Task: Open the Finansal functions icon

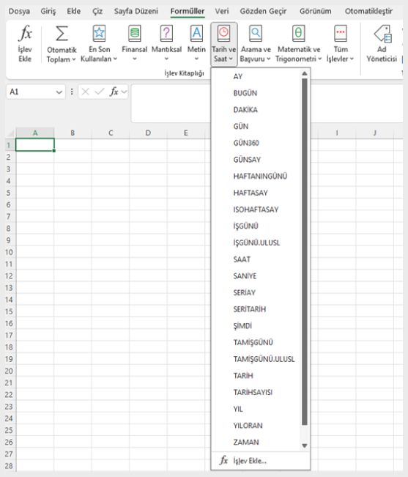Action: point(134,33)
